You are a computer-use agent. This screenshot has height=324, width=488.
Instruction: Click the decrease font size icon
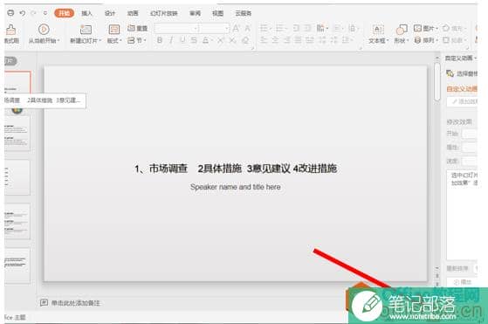pyautogui.click(x=248, y=29)
